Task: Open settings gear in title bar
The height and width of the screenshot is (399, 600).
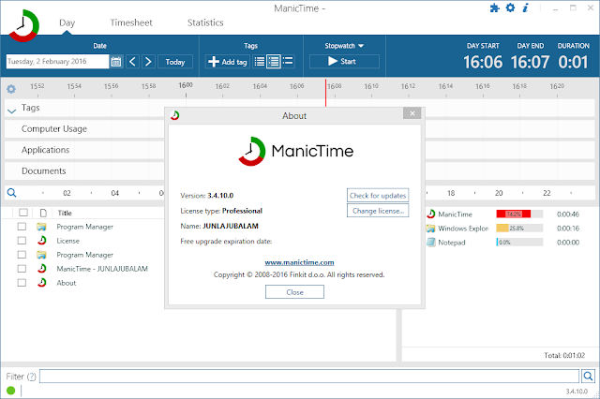Action: tap(510, 7)
